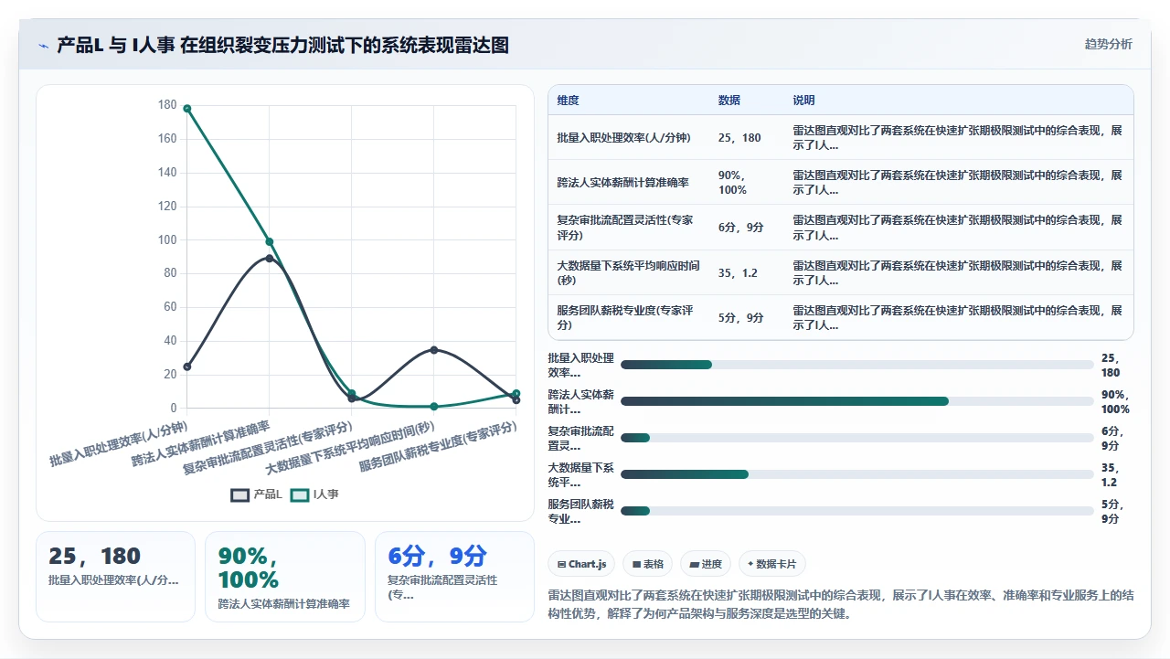Click the 产品L data point at 35
This screenshot has height=659, width=1170.
[434, 350]
